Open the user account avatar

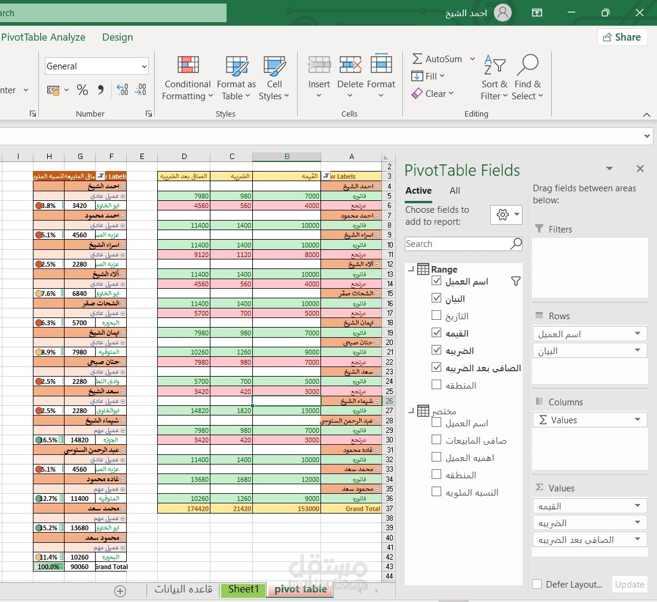(x=502, y=13)
